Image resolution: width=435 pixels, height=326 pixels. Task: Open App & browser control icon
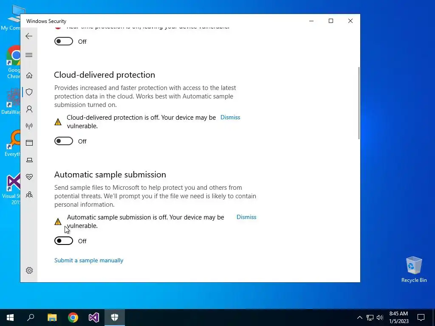(x=29, y=143)
